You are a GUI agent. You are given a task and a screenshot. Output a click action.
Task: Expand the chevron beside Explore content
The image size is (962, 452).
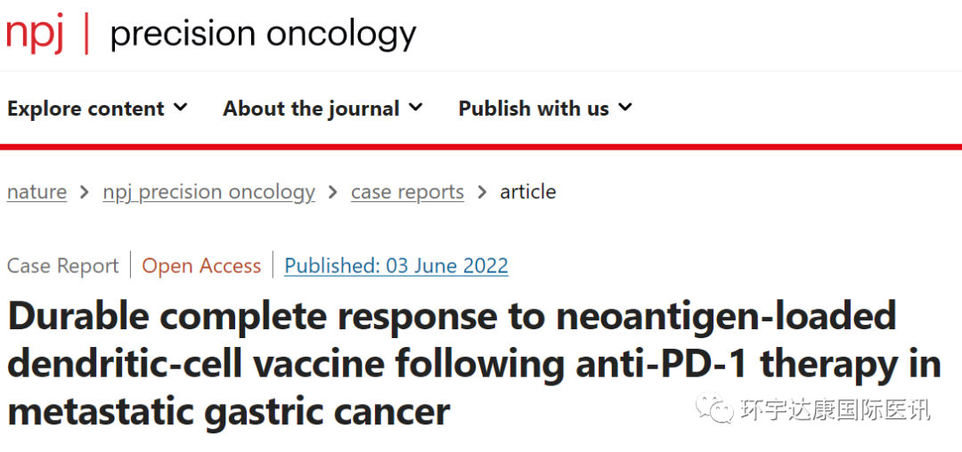tap(180, 108)
